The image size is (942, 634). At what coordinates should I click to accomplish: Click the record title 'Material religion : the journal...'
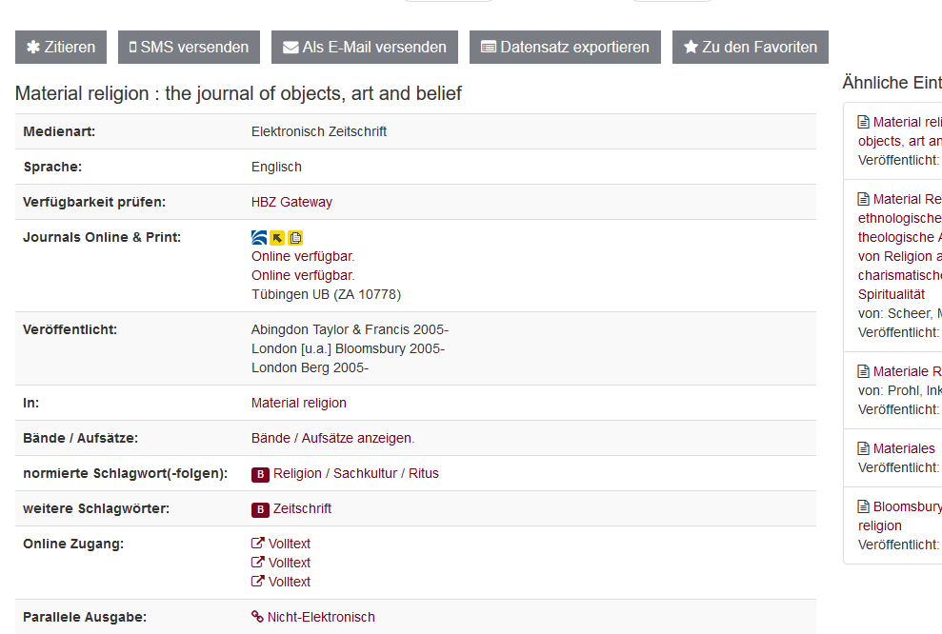238,93
